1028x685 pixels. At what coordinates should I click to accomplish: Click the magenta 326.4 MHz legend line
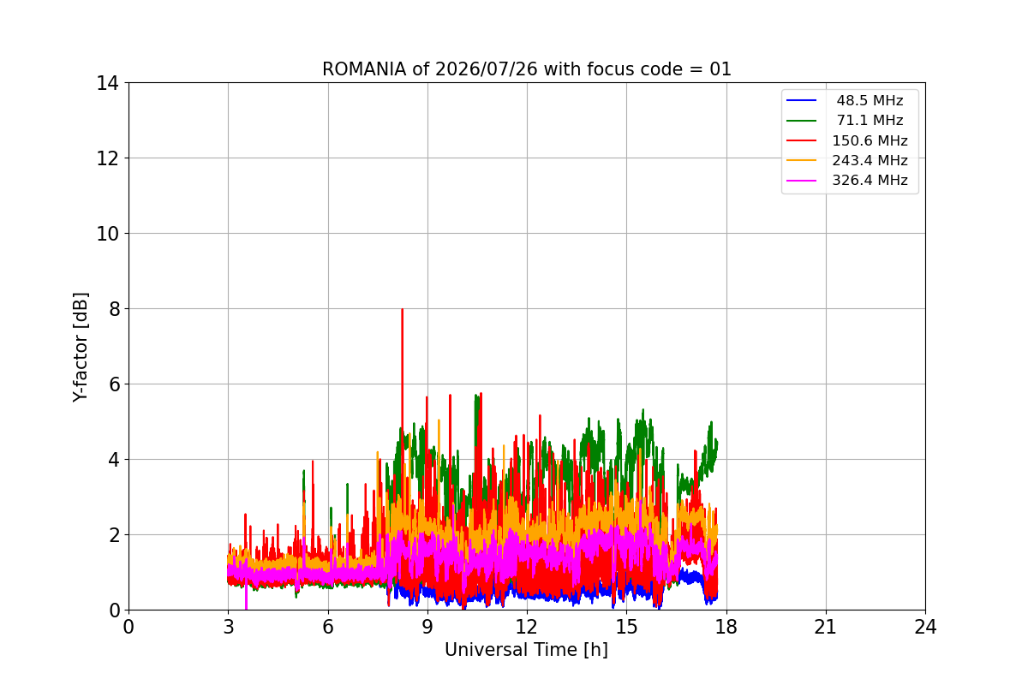tap(802, 181)
